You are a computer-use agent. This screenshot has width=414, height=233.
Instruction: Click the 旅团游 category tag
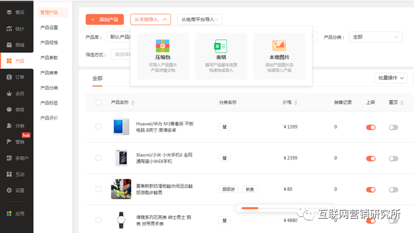pyautogui.click(x=228, y=189)
